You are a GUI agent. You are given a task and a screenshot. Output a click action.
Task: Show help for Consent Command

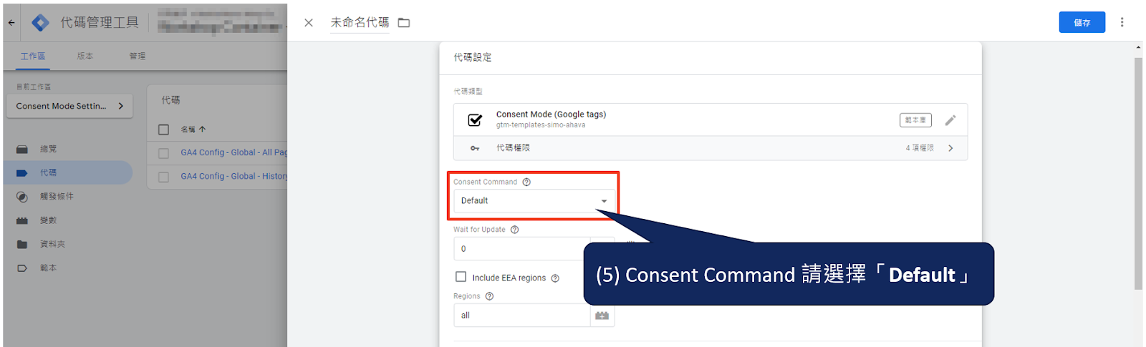click(526, 182)
